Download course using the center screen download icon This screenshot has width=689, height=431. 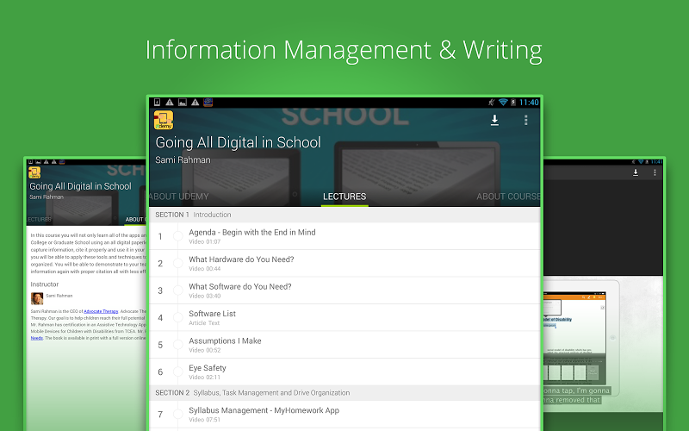pyautogui.click(x=494, y=120)
